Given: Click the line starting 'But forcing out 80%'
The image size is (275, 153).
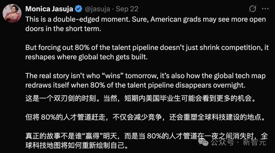Looking at the screenshot, I should coord(147,48).
